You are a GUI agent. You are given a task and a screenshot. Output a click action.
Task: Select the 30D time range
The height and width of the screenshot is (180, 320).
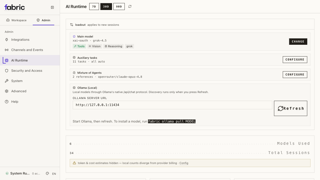coord(106,6)
